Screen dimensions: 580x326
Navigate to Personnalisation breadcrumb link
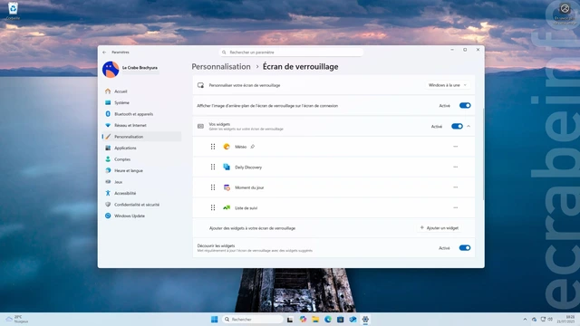click(x=221, y=66)
